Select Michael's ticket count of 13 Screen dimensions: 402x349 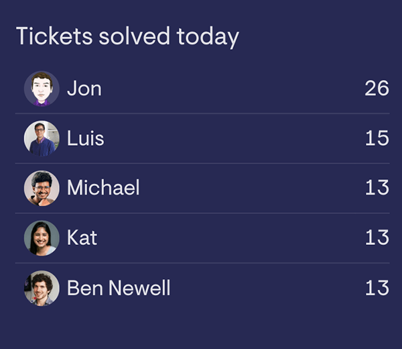377,188
